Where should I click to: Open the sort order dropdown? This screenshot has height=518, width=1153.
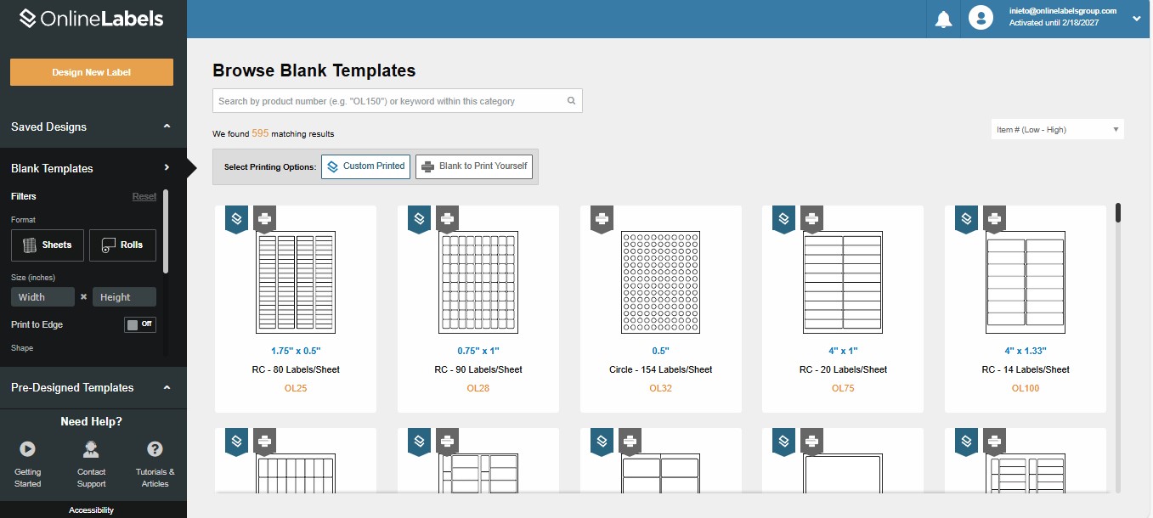coord(1057,129)
